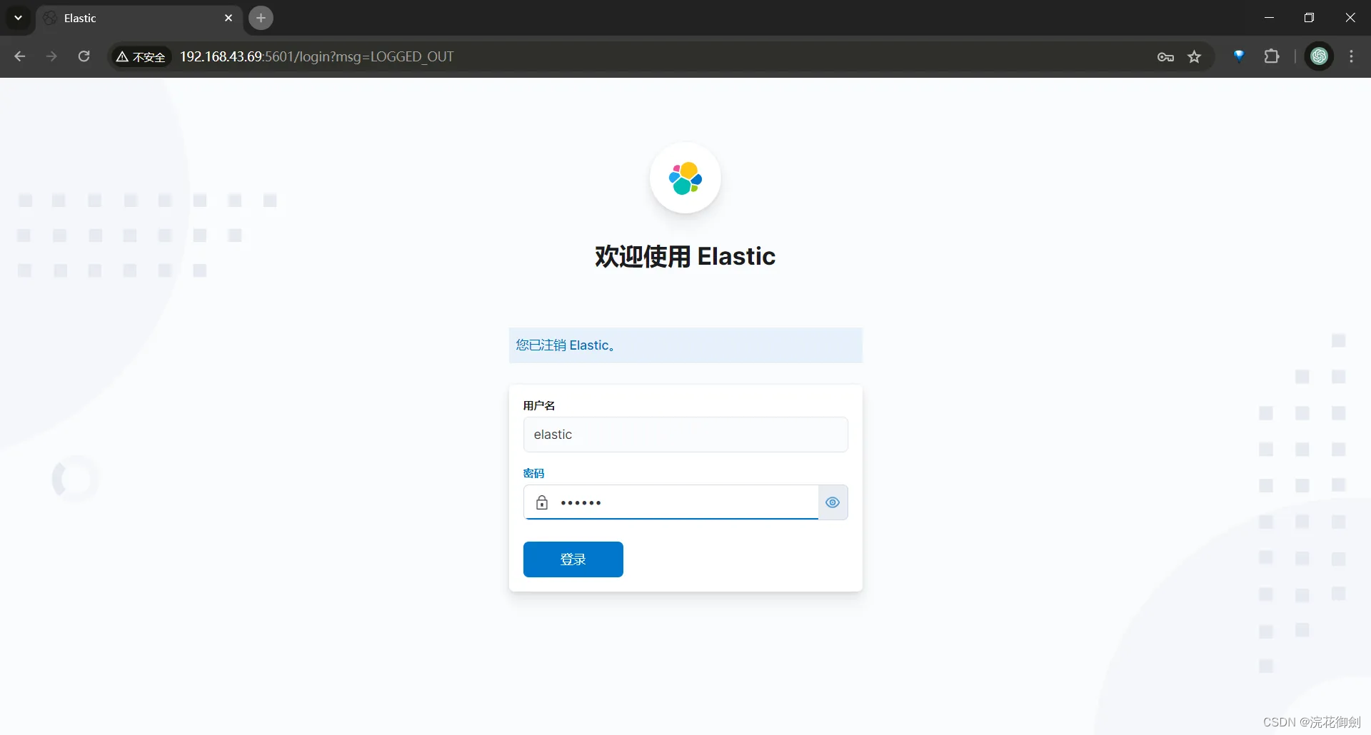Open the browser profile avatar

1319,56
